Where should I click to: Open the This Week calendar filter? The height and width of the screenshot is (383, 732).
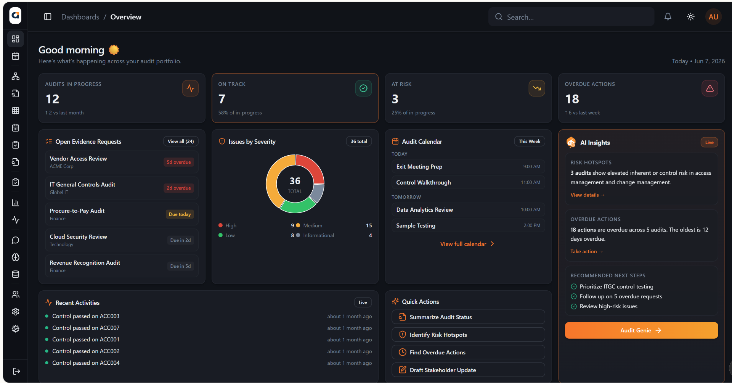[530, 141]
